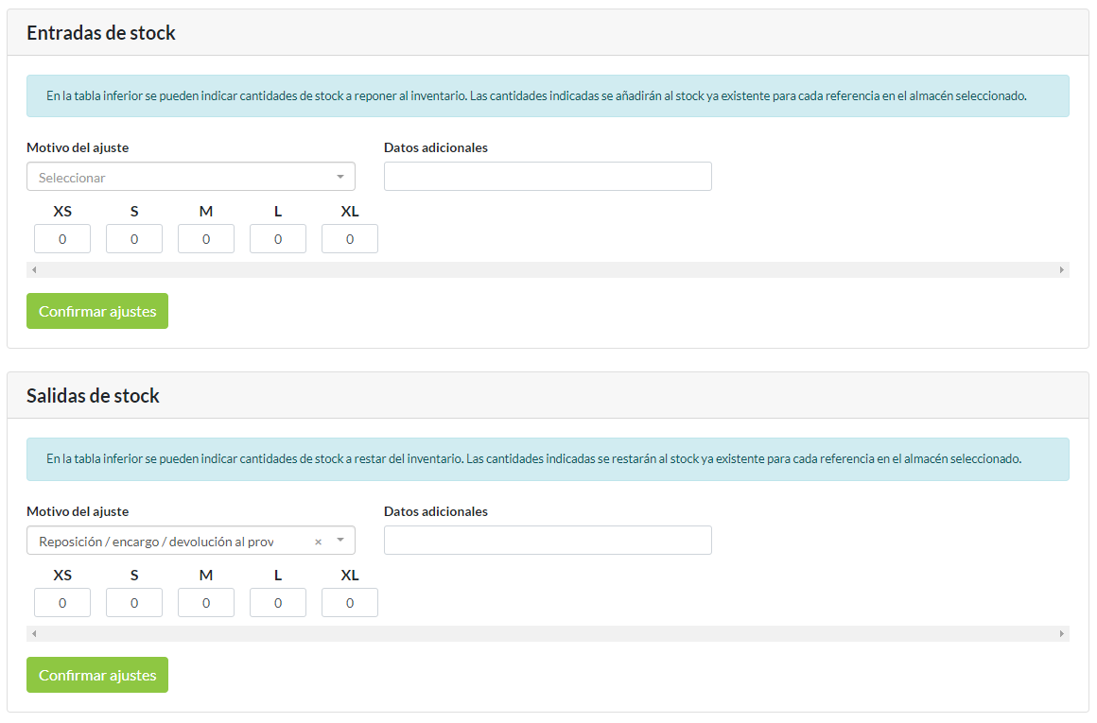Select XS quantity field in Salidas de stock

[x=62, y=603]
